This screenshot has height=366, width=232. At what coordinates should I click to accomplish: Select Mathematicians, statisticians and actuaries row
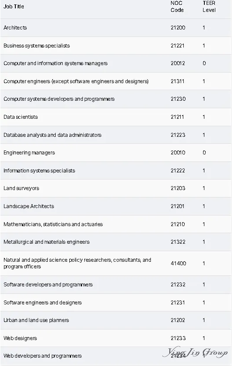pos(116,224)
